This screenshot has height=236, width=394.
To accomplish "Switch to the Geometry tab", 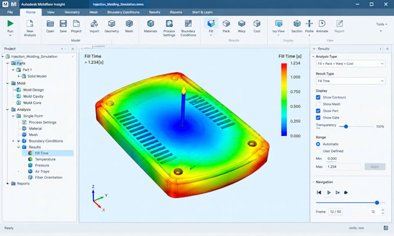I will 72,12.
